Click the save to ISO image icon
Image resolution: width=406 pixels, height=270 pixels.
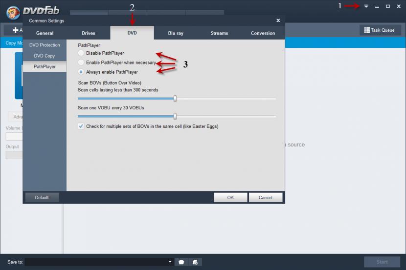point(195,262)
